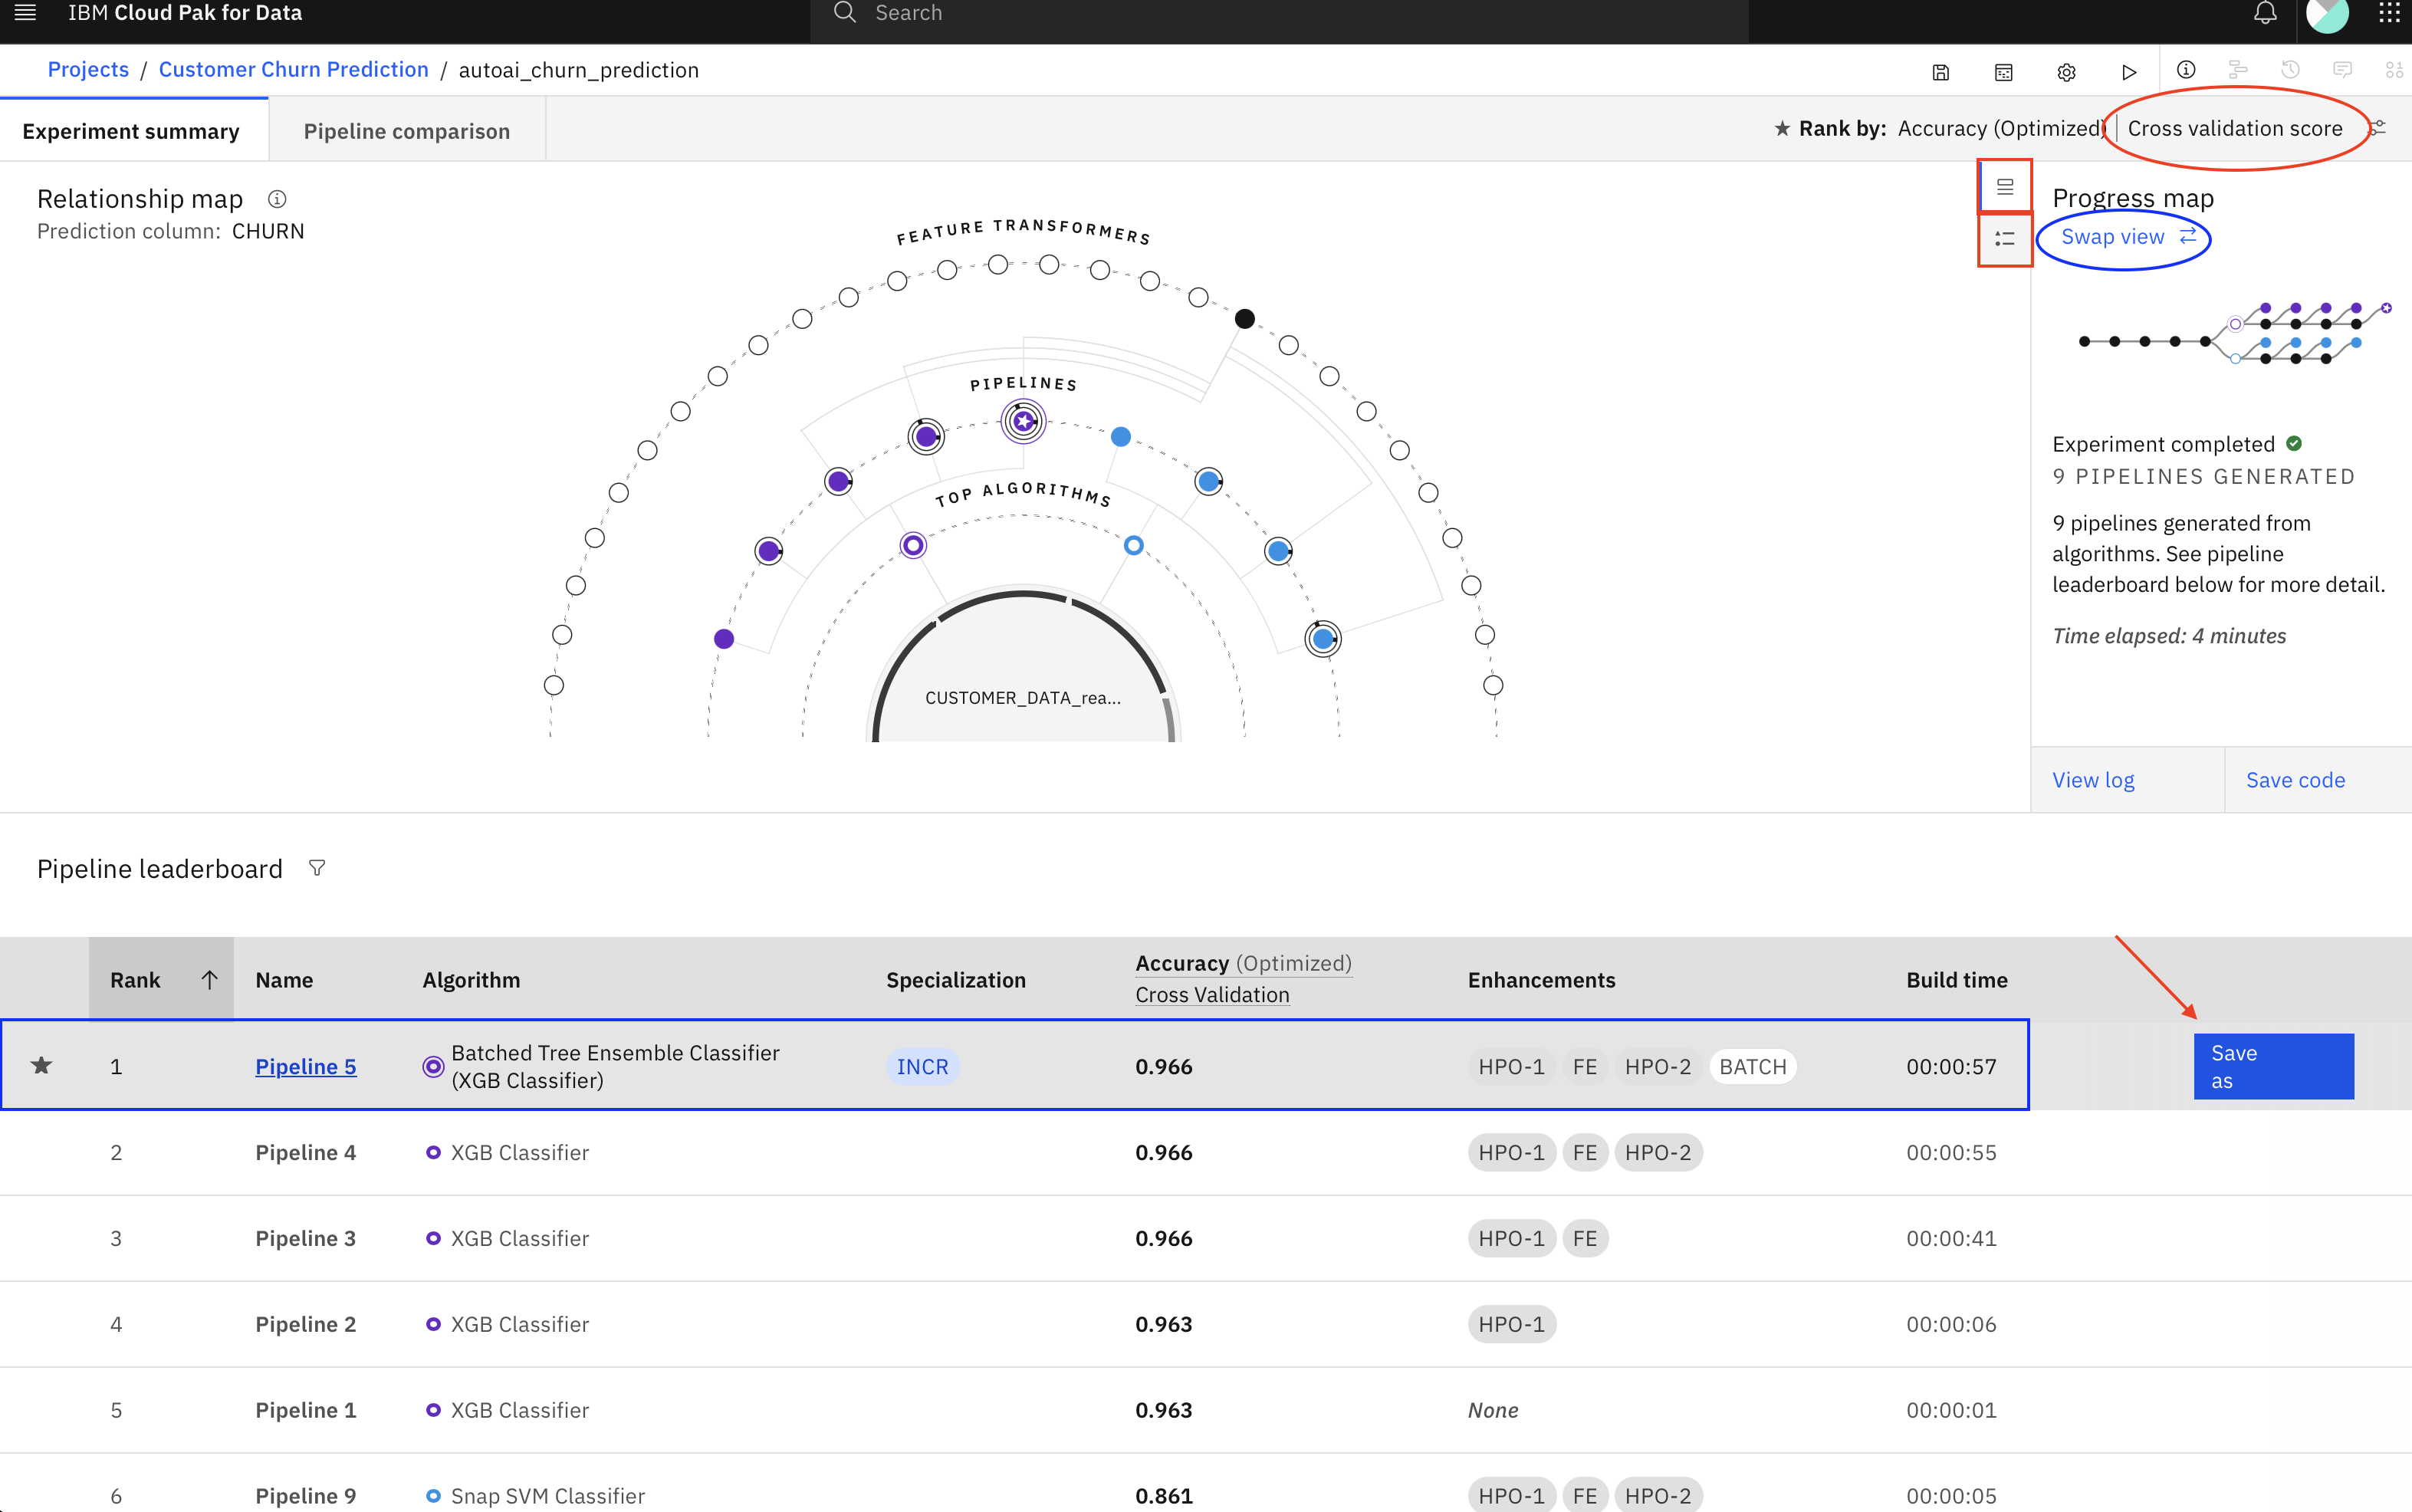Click the Cross Validation header sublabel

pos(1212,995)
